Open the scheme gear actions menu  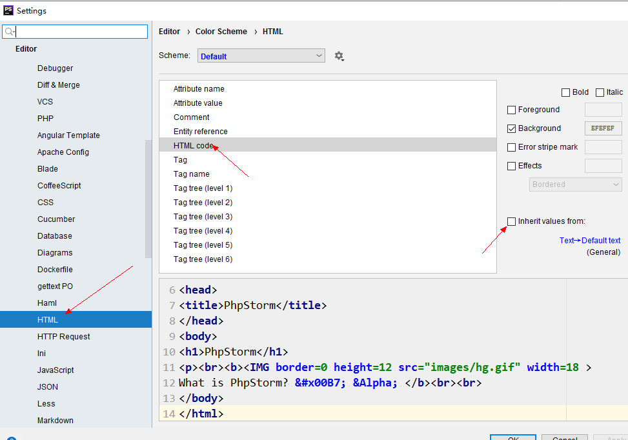coord(339,56)
